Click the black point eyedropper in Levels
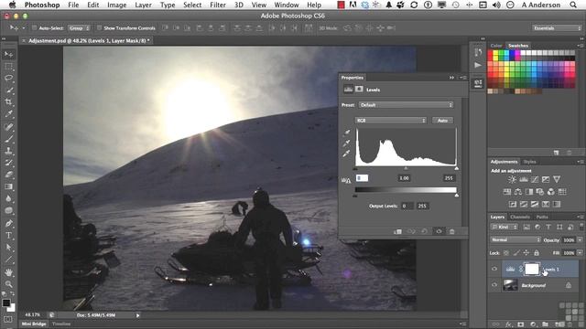The image size is (586, 329). tap(347, 133)
